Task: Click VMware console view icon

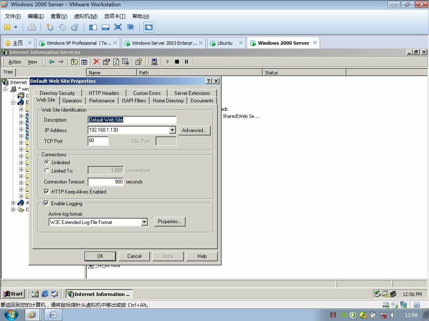Action: [149, 27]
